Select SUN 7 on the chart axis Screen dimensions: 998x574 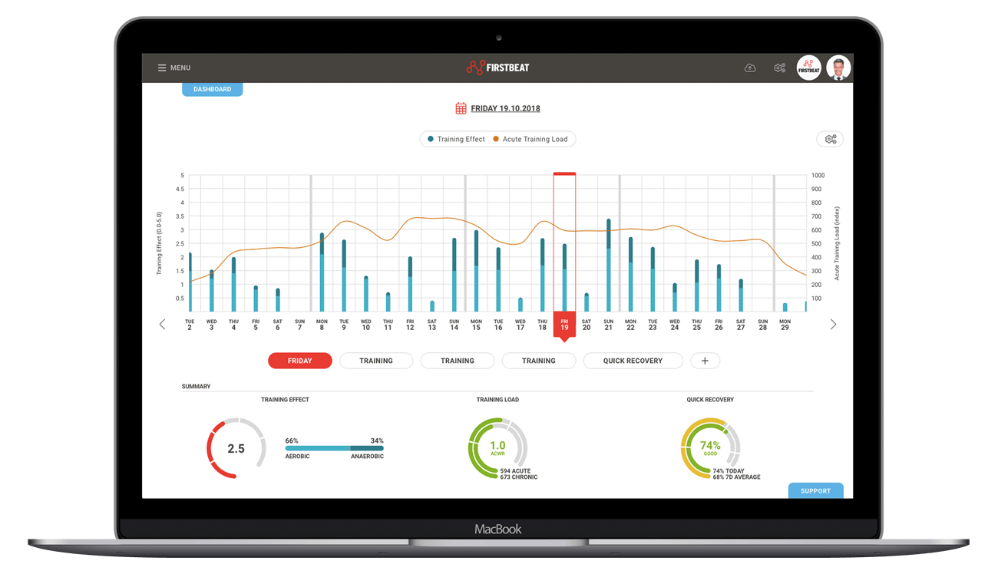tap(299, 325)
